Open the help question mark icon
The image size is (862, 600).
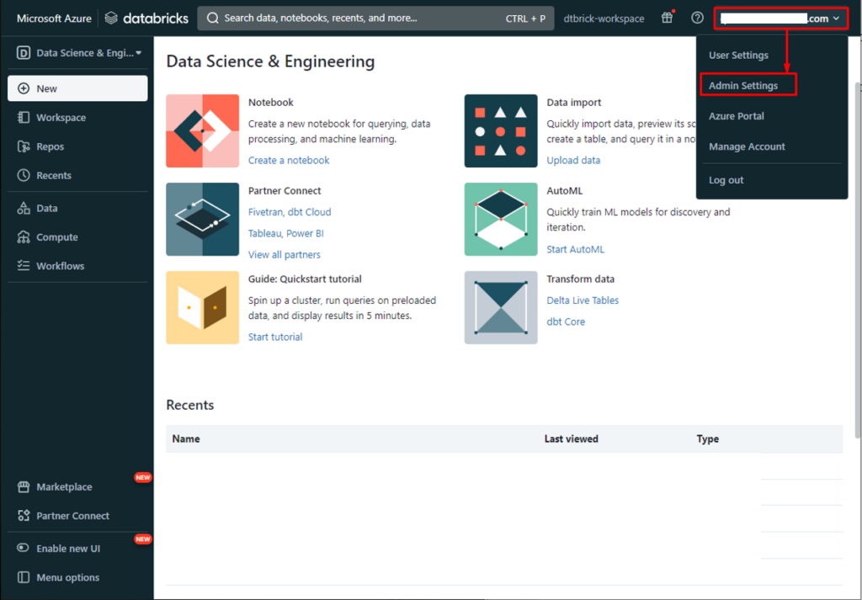point(697,18)
